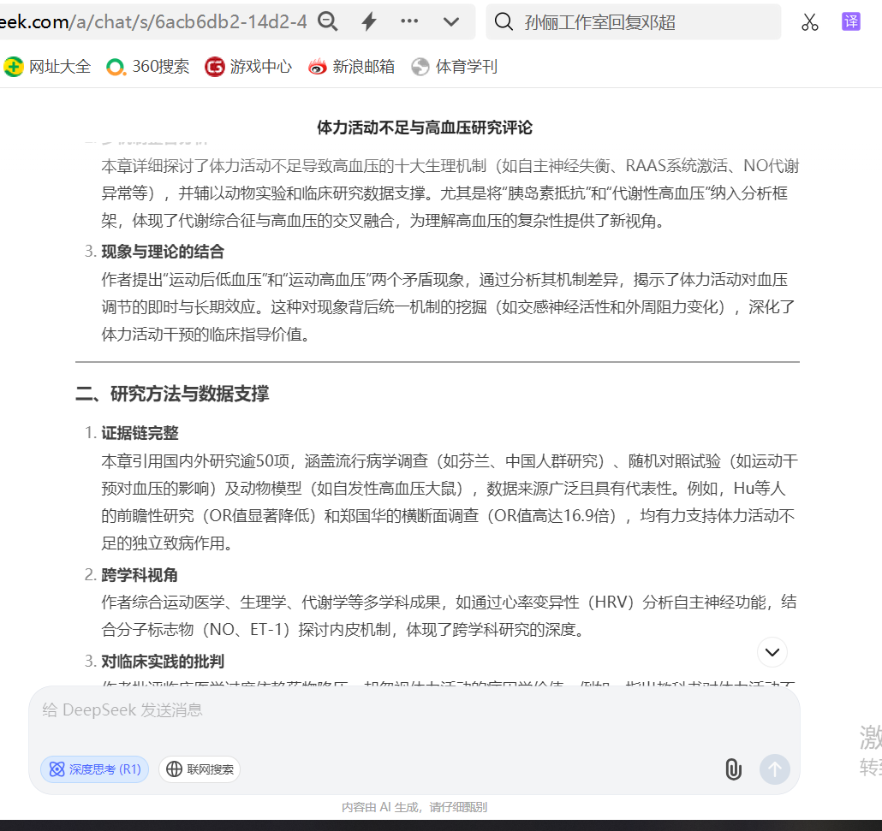Toggle the 联网搜索 web search option
The image size is (882, 831).
pos(200,769)
